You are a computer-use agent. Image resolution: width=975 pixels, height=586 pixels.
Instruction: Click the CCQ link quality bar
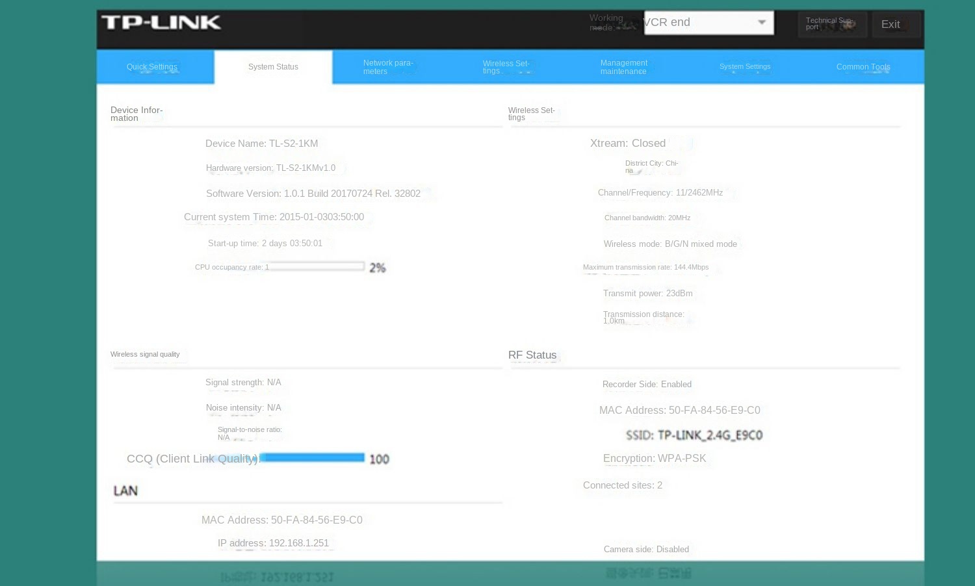pyautogui.click(x=313, y=458)
